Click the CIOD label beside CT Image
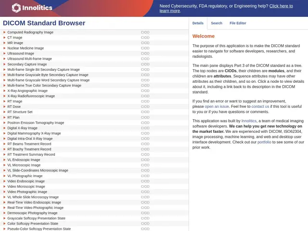 pyautogui.click(x=145, y=38)
